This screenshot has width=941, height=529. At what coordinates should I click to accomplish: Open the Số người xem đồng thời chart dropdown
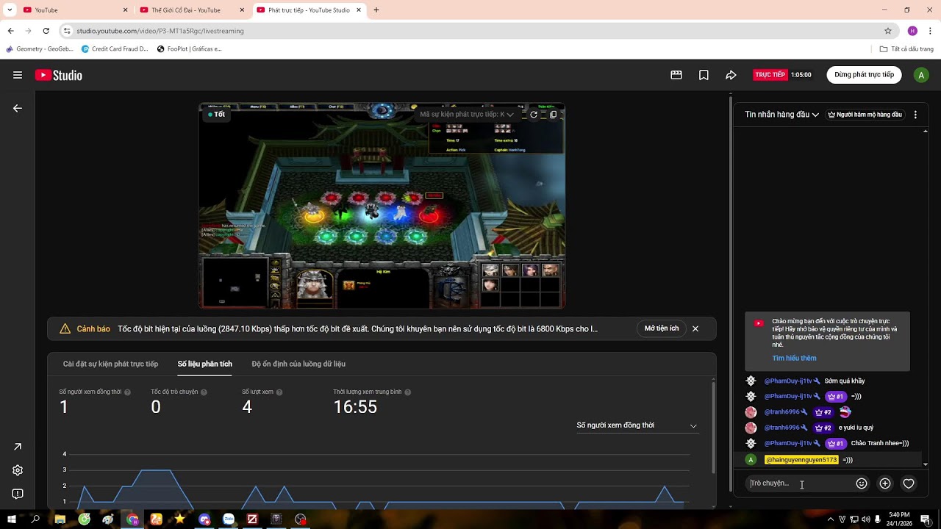click(637, 425)
